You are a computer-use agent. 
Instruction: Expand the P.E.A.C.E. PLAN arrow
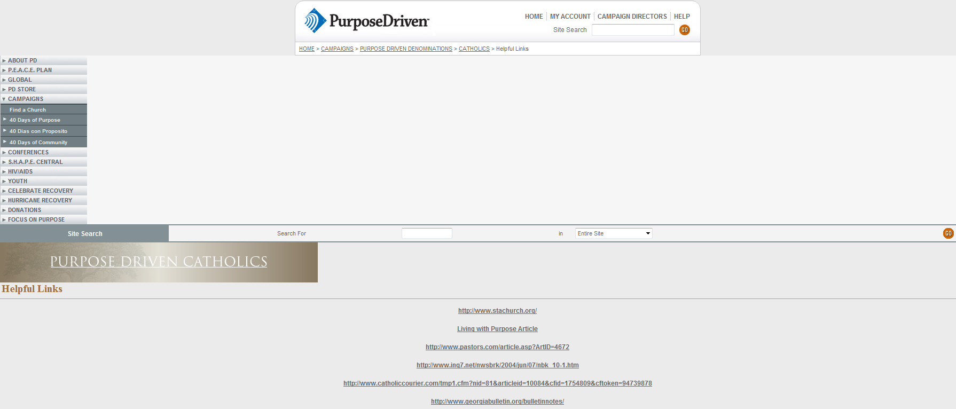coord(4,70)
